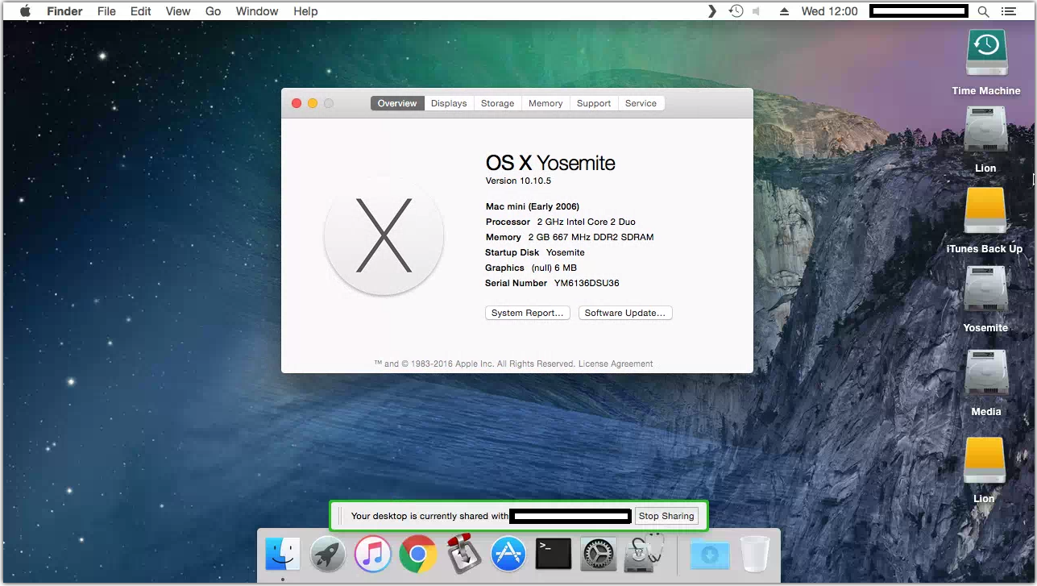1037x586 pixels.
Task: Open Disk Utility from the Dock
Action: (x=644, y=554)
